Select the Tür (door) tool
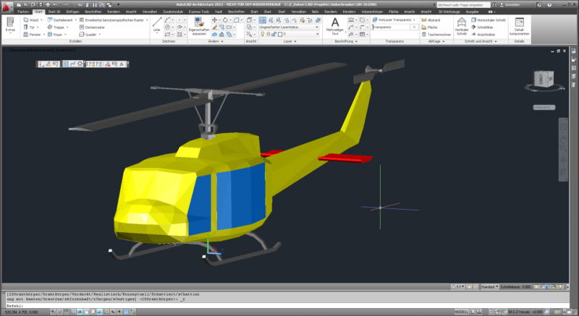 30,27
